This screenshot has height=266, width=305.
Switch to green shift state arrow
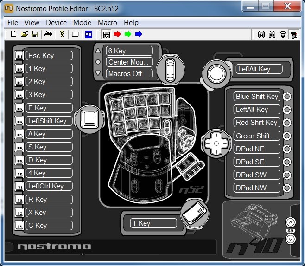tap(128, 34)
